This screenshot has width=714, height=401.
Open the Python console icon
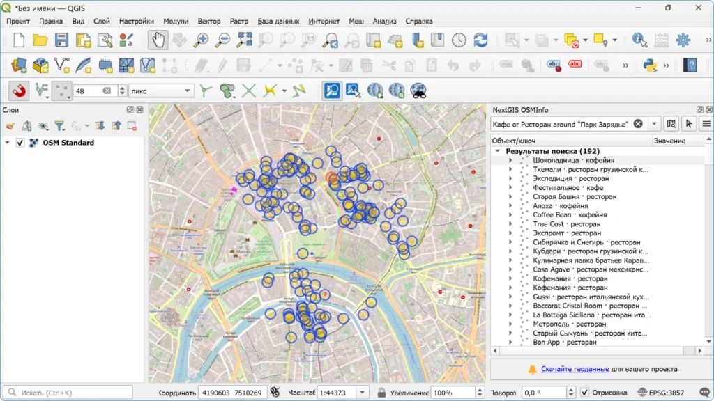pos(650,65)
